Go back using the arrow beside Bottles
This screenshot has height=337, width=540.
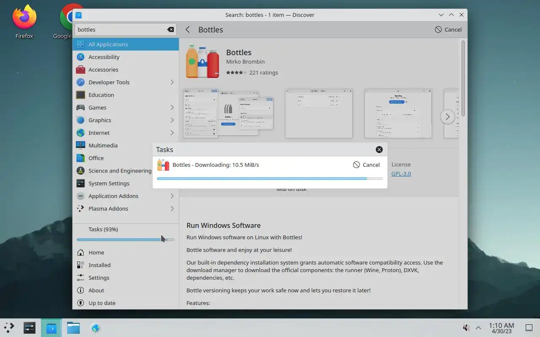click(188, 29)
